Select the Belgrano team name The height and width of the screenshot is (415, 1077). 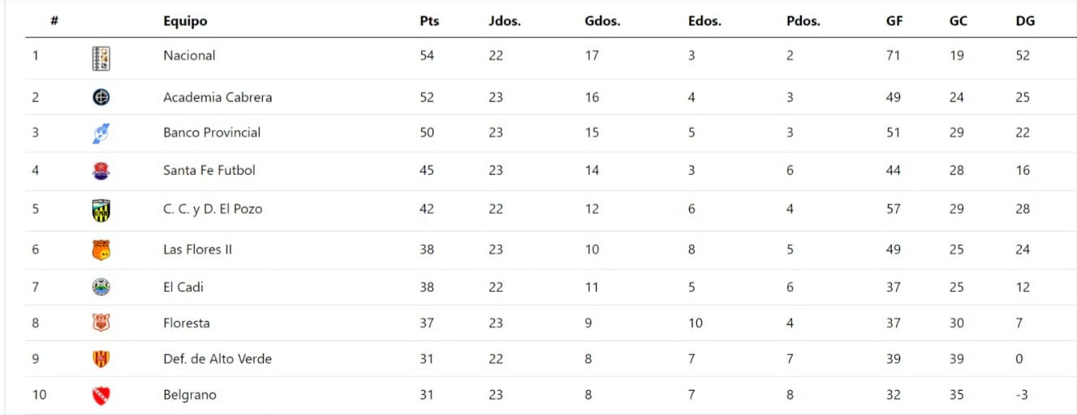[190, 395]
